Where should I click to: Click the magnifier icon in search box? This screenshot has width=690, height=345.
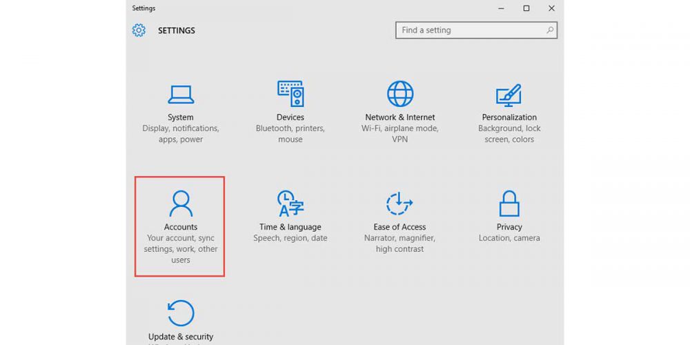[550, 30]
